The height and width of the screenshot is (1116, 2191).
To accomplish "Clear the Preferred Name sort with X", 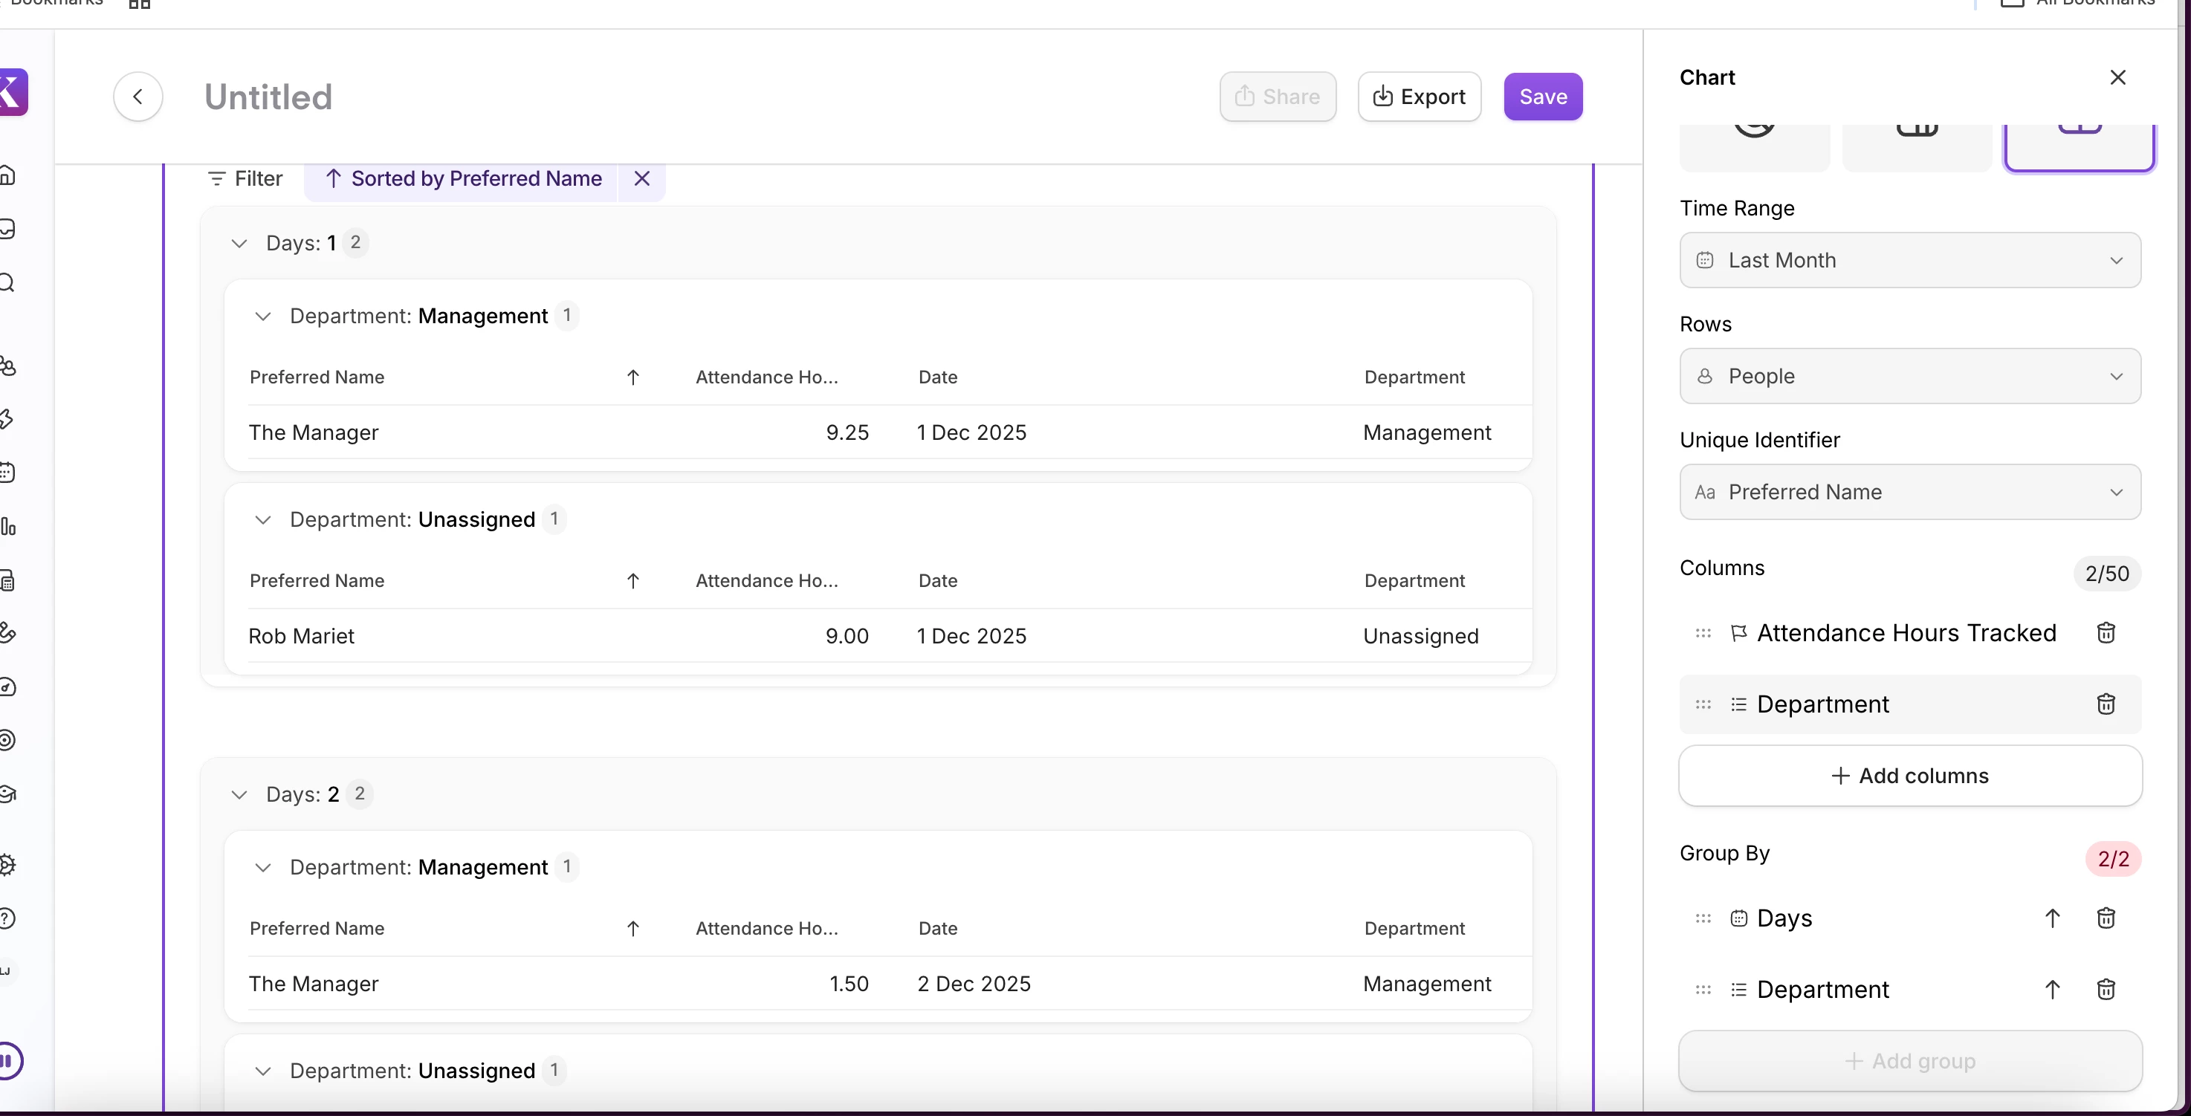I will pos(642,178).
